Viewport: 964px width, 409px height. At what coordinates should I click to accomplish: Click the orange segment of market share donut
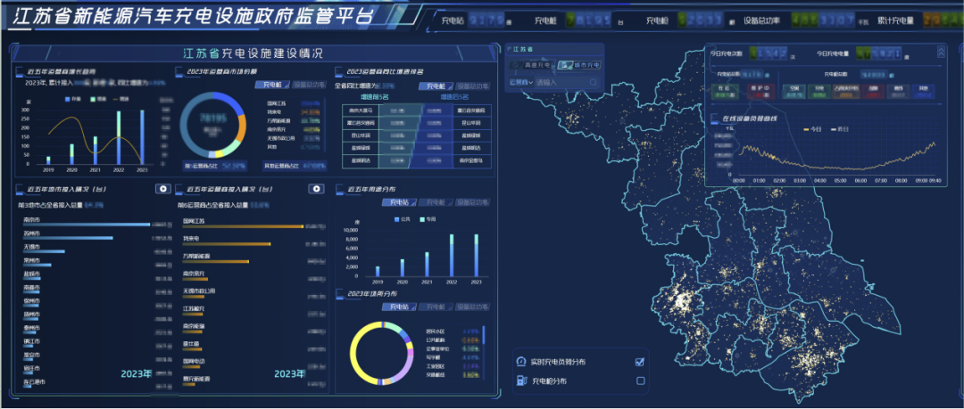point(243,127)
